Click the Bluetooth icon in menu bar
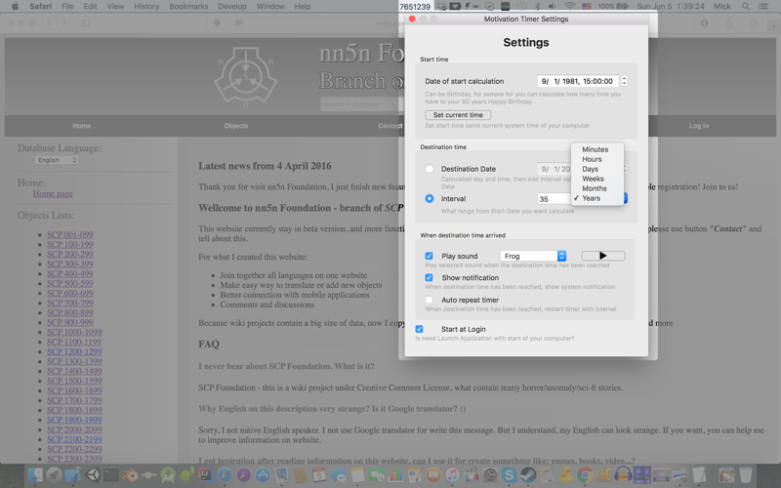This screenshot has height=488, width=781. (x=538, y=6)
